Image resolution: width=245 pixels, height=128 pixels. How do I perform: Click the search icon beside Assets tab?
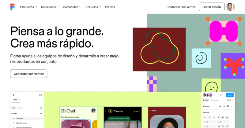pyautogui.click(x=41, y=108)
